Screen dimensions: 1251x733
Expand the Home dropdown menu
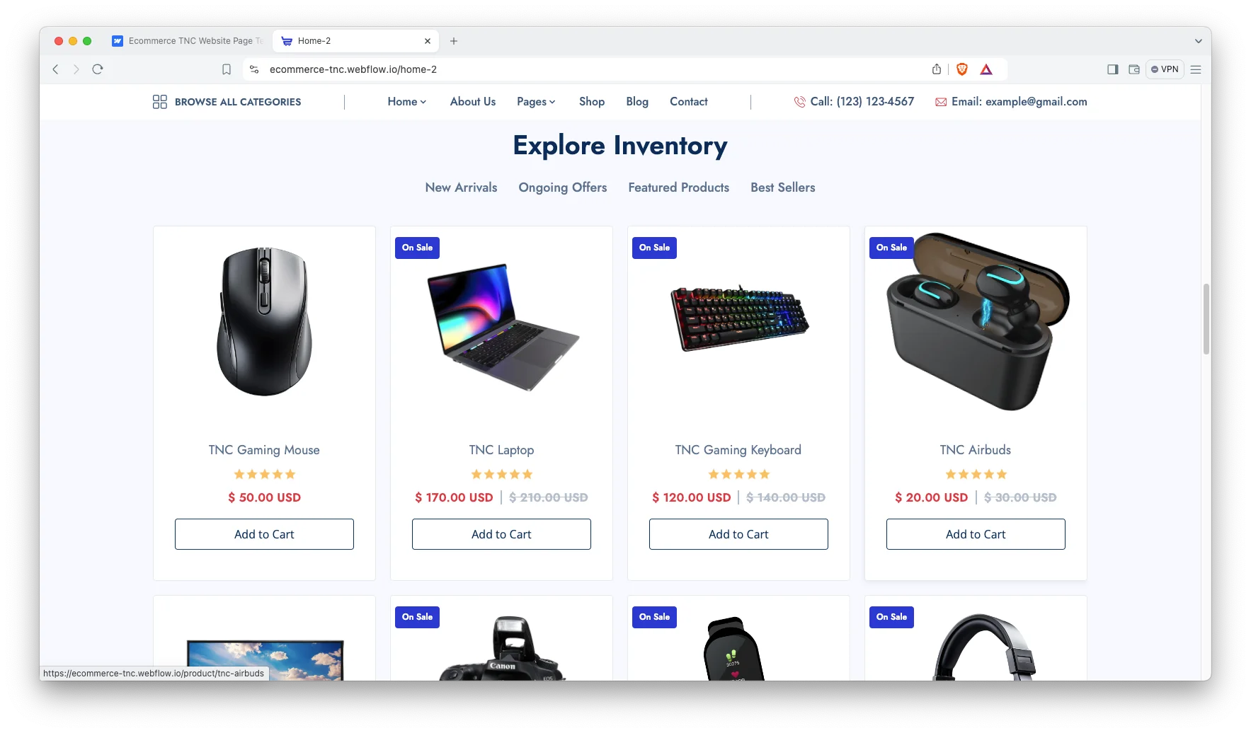tap(407, 102)
